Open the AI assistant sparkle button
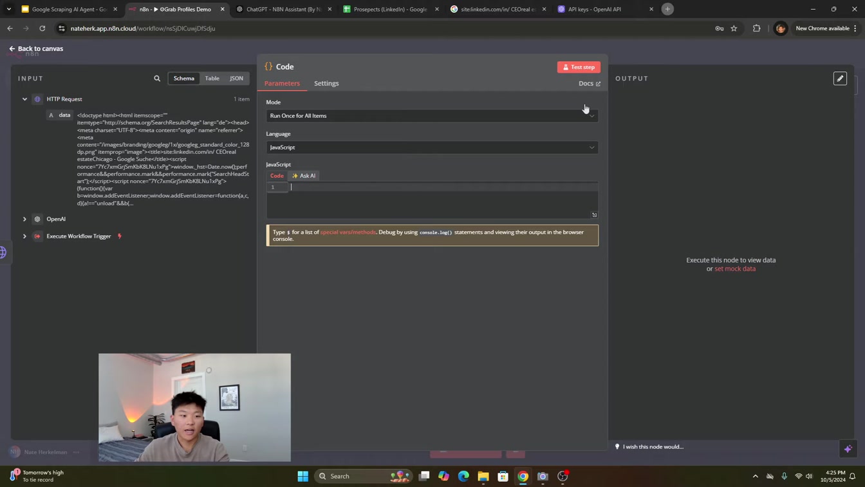Viewport: 865px width, 487px height. click(848, 448)
